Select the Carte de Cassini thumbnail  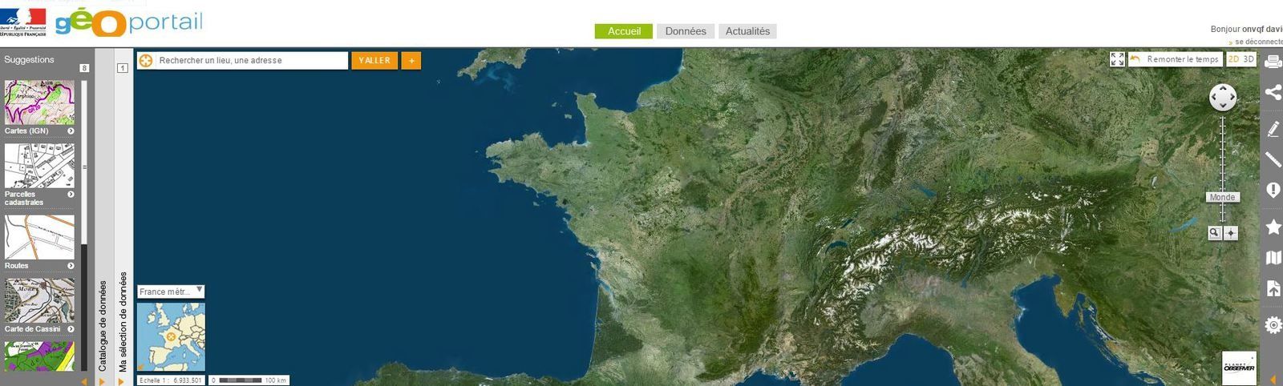click(x=39, y=306)
